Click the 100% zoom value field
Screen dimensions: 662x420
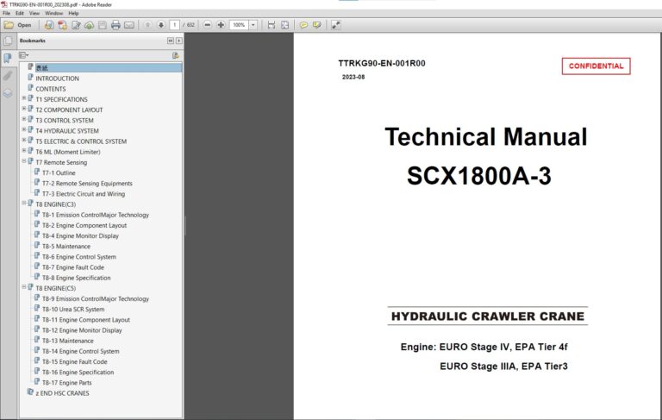[x=239, y=25]
